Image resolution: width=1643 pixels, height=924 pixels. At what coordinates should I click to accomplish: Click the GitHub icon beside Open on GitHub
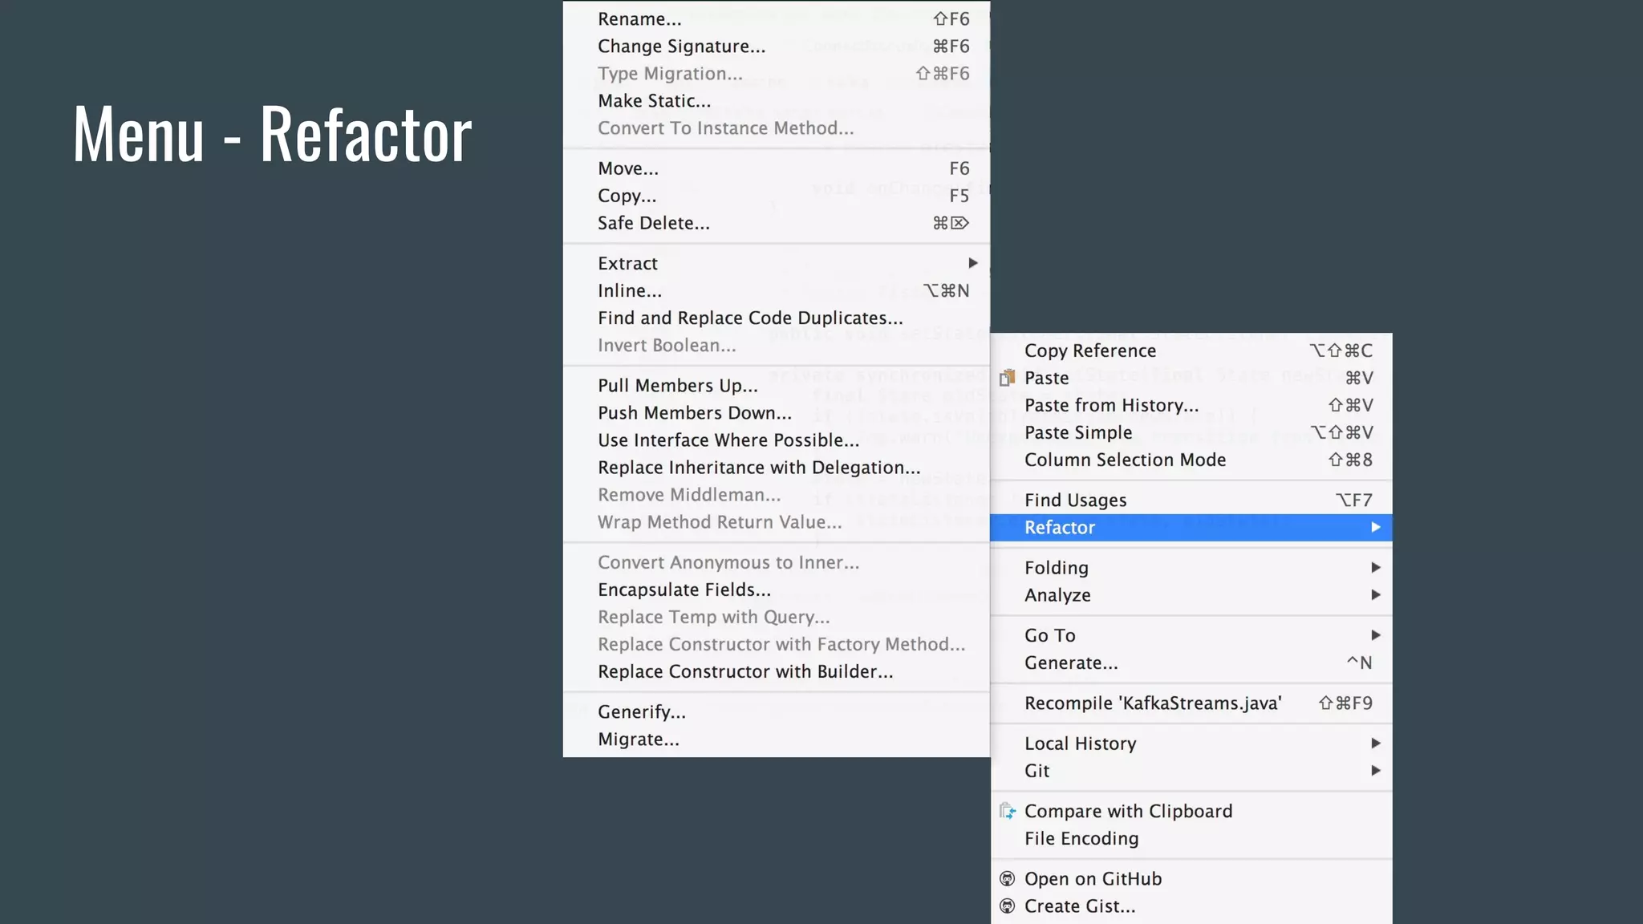(1008, 879)
